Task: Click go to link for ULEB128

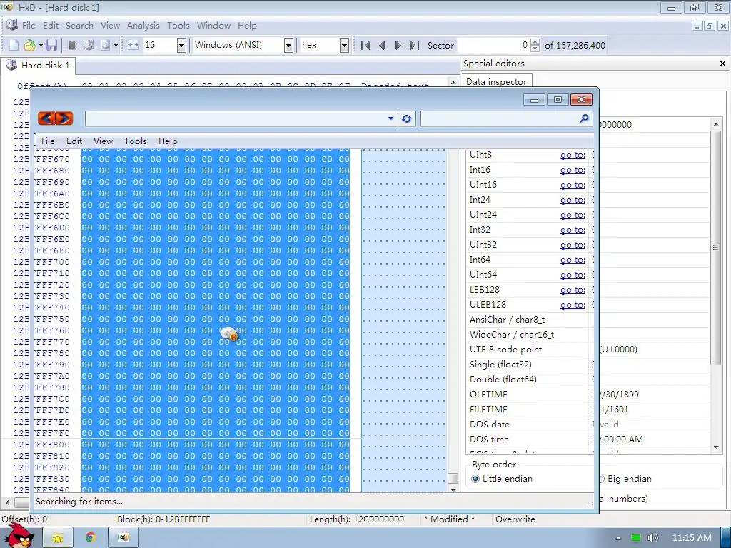Action: tap(573, 304)
